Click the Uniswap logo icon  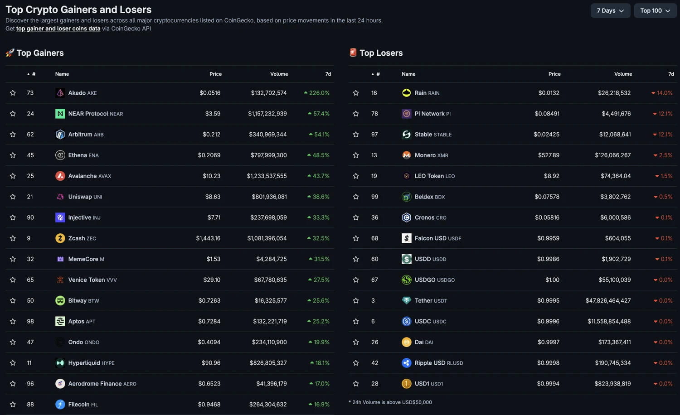60,197
